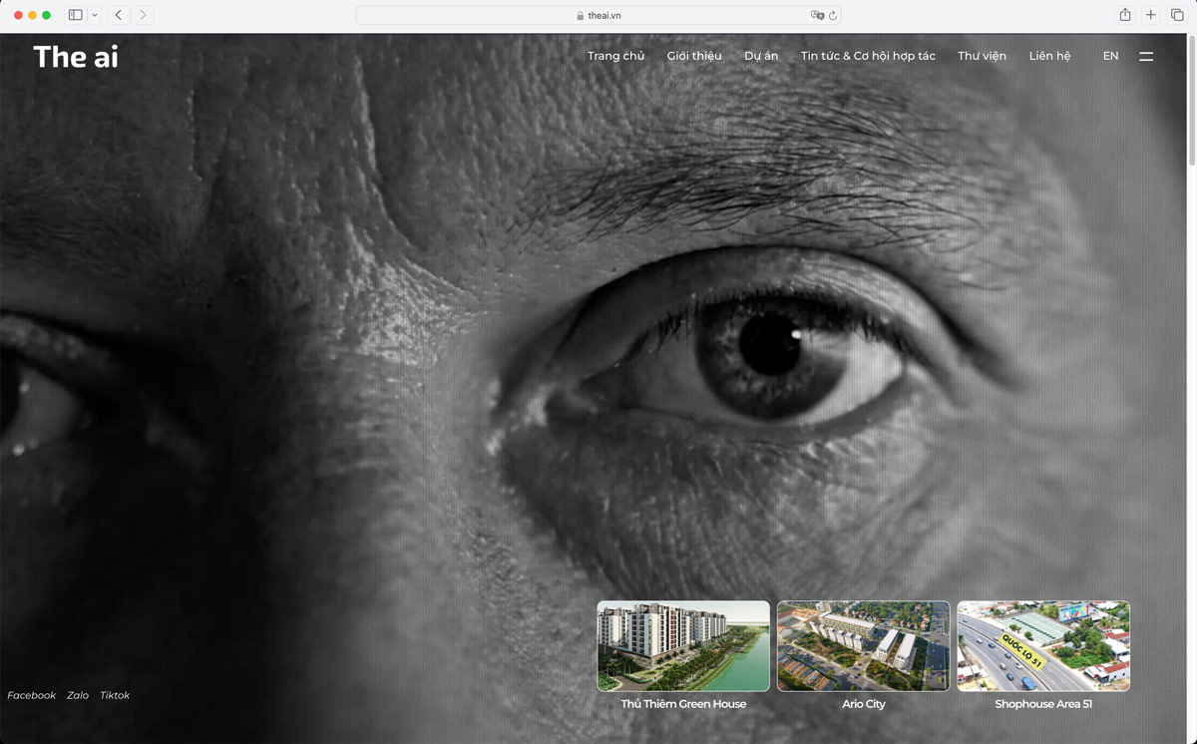Click the theai.vn address bar
1197x744 pixels.
click(598, 16)
